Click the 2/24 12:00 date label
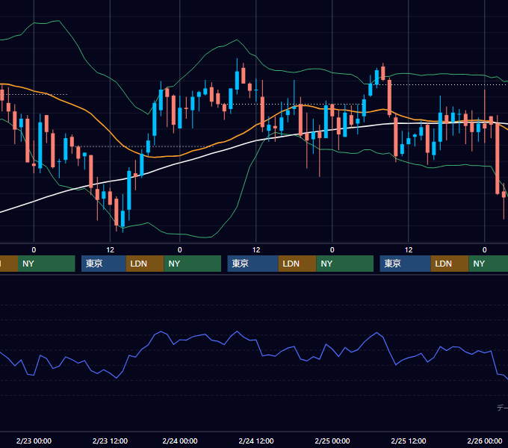The height and width of the screenshot is (448, 508). tap(256, 441)
